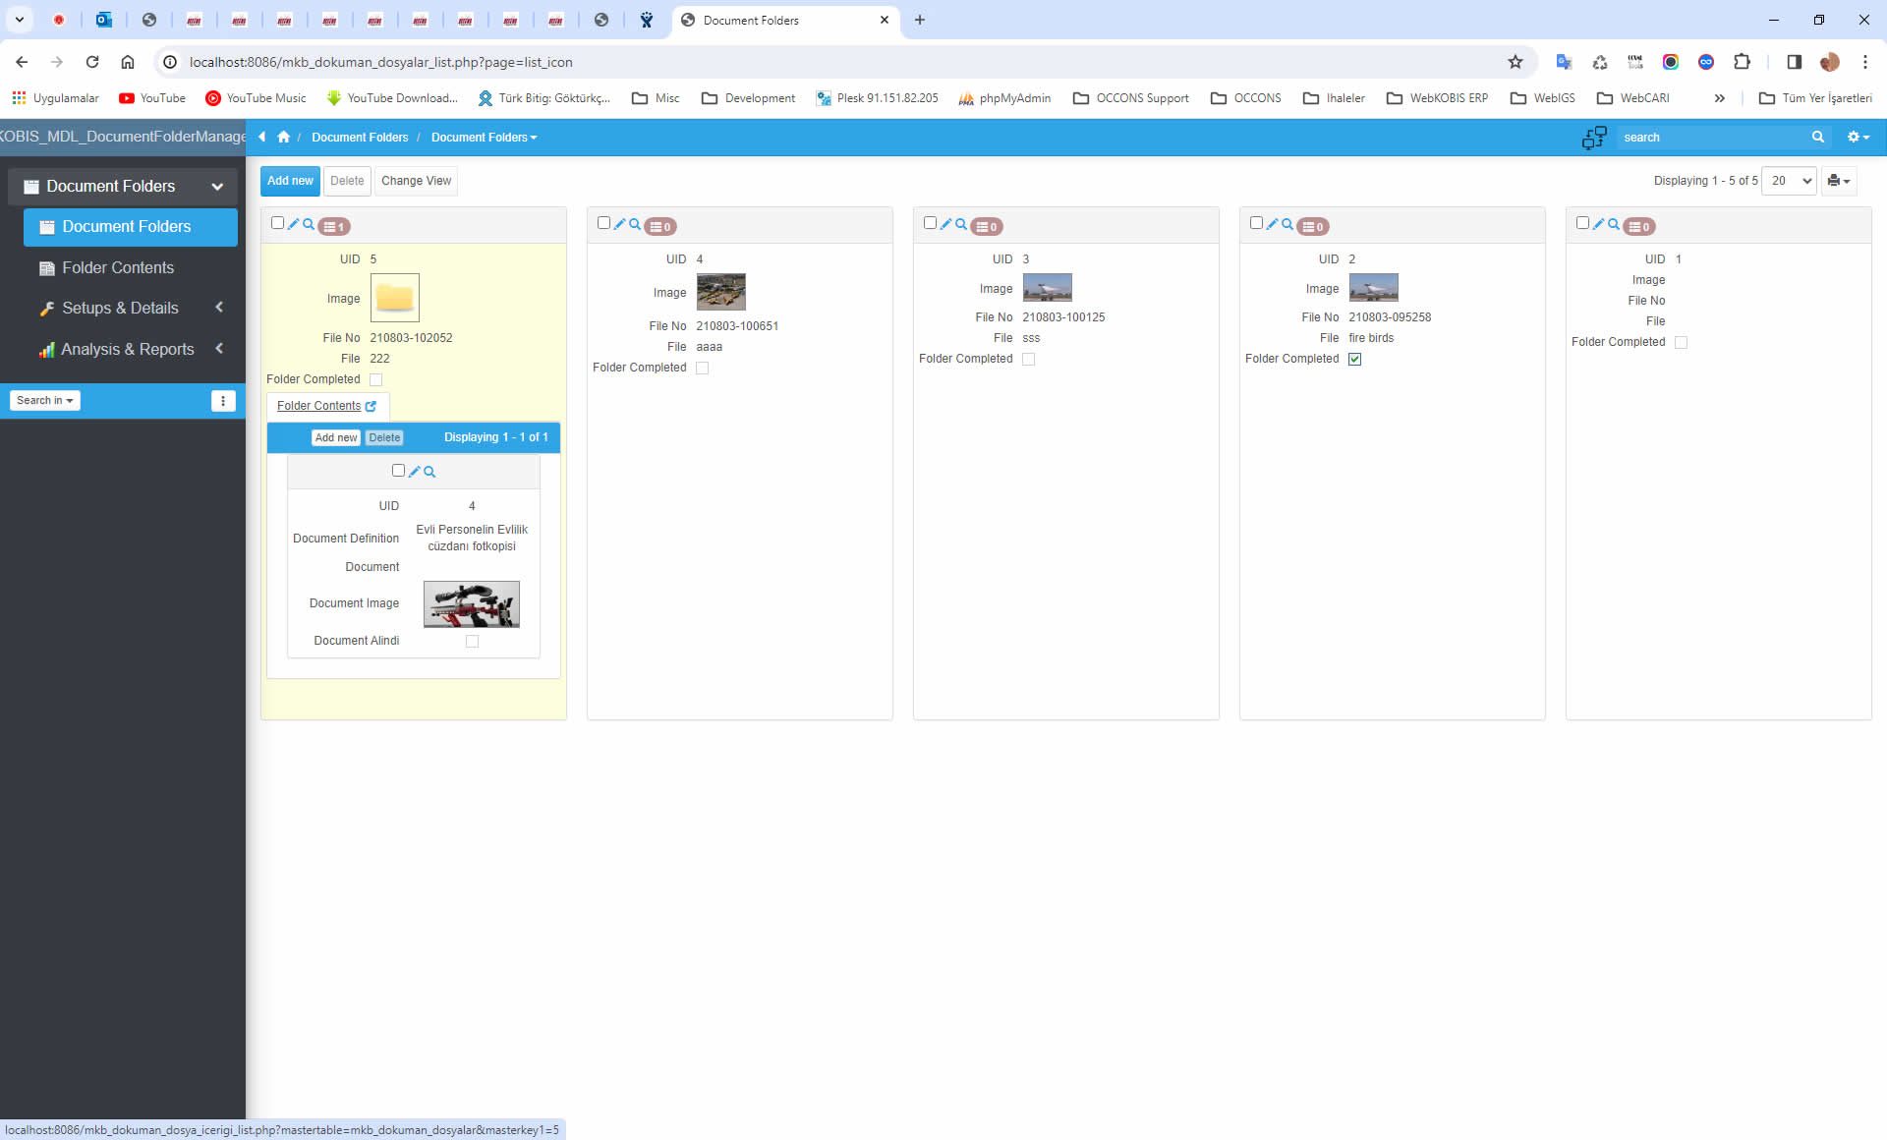1887x1140 pixels.
Task: Expand the Setups & Details sidebar menu
Action: tap(219, 308)
